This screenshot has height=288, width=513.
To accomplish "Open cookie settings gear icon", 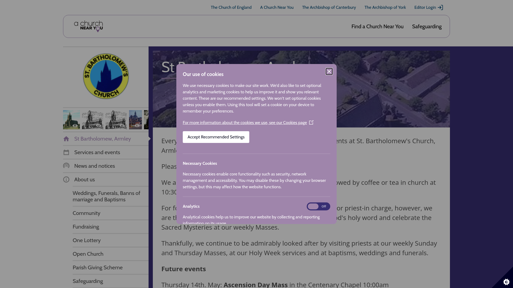I will coord(506,282).
